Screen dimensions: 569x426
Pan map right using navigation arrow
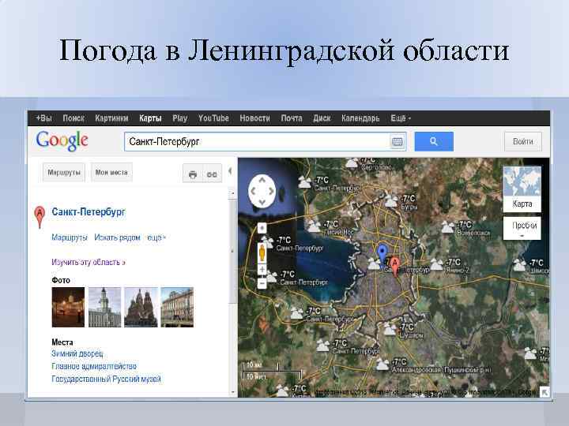[271, 191]
